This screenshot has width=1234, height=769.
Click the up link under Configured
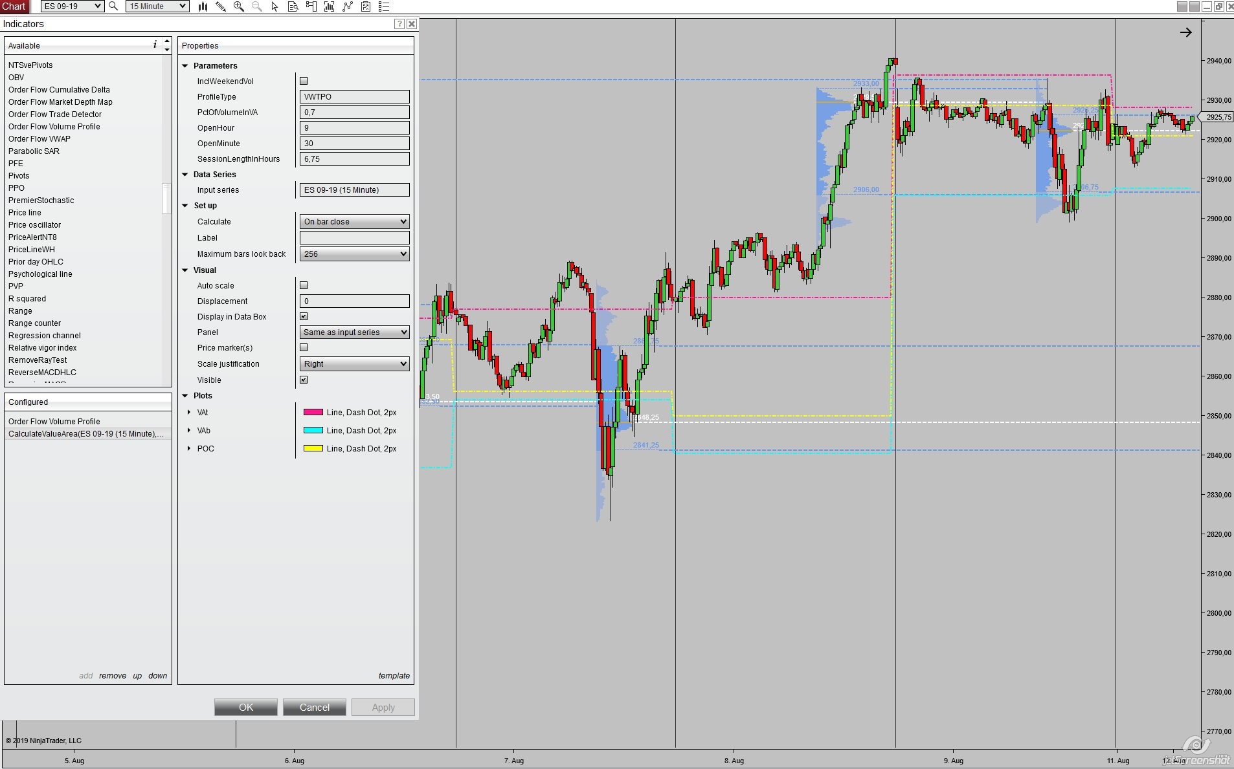tap(137, 675)
